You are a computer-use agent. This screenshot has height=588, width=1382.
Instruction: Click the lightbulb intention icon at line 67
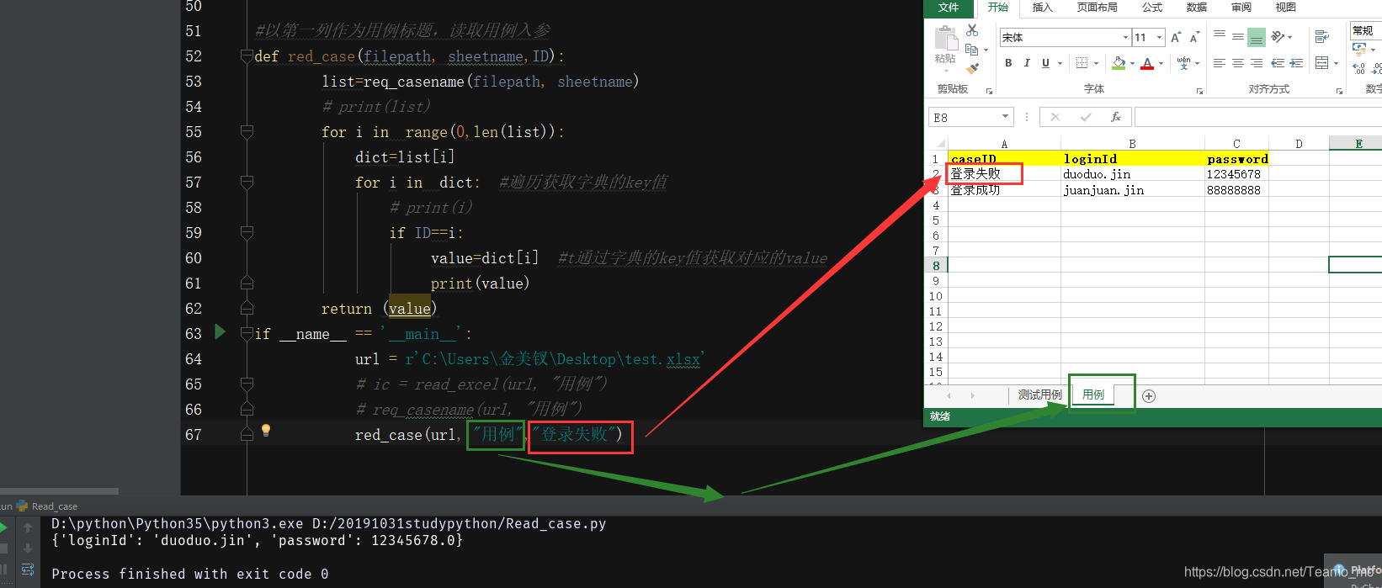pyautogui.click(x=266, y=430)
